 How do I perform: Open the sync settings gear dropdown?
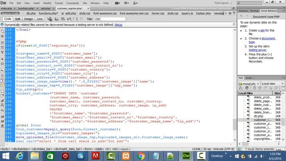coord(126,3)
